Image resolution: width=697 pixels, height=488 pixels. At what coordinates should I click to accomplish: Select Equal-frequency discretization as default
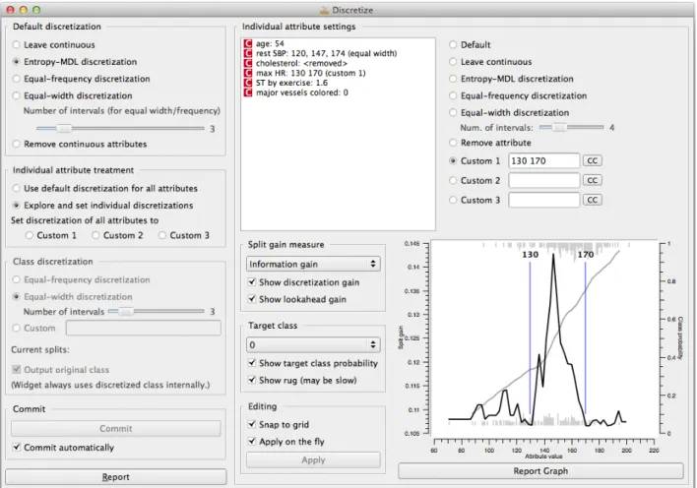17,79
